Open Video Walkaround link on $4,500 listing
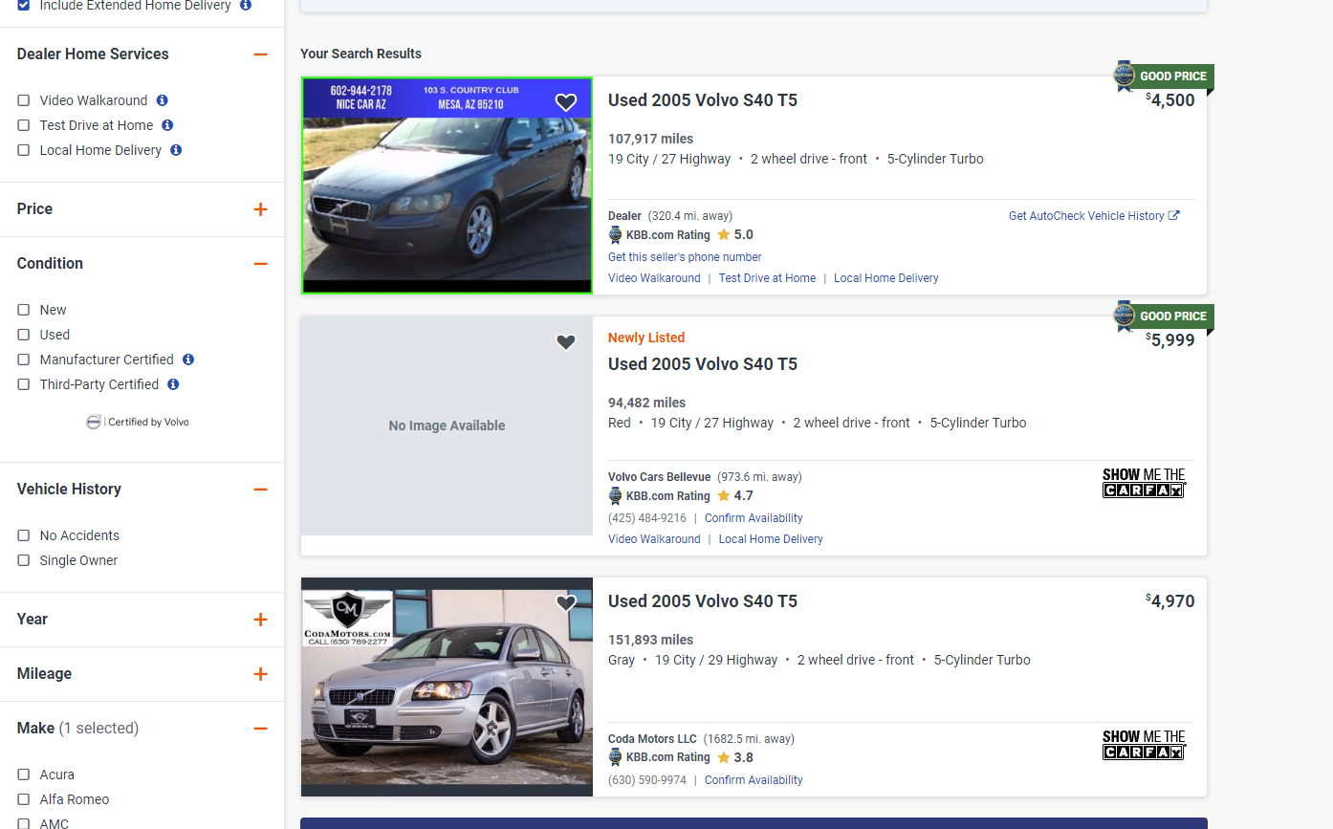This screenshot has height=829, width=1333. pyautogui.click(x=654, y=278)
